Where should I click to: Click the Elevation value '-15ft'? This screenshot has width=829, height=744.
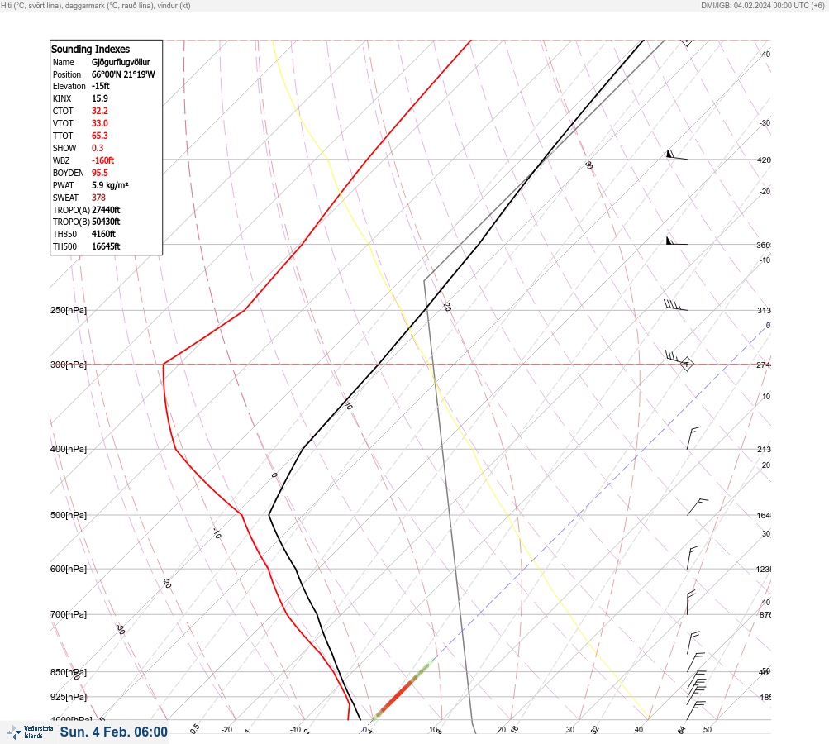pyautogui.click(x=101, y=86)
